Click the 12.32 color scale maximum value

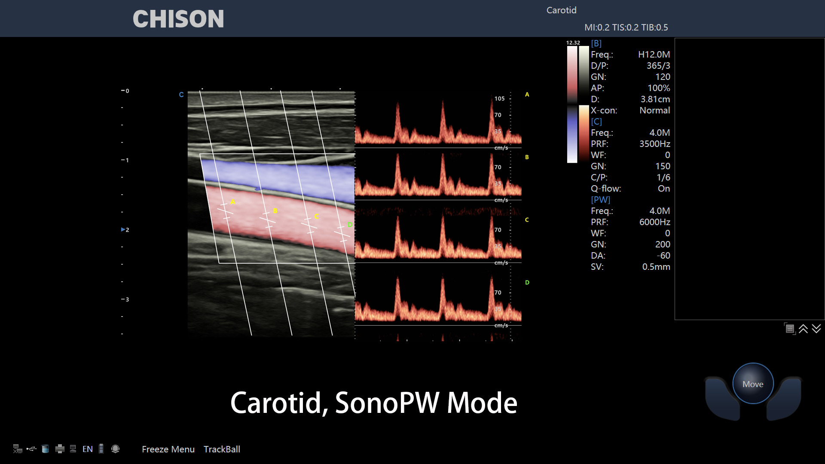point(573,43)
